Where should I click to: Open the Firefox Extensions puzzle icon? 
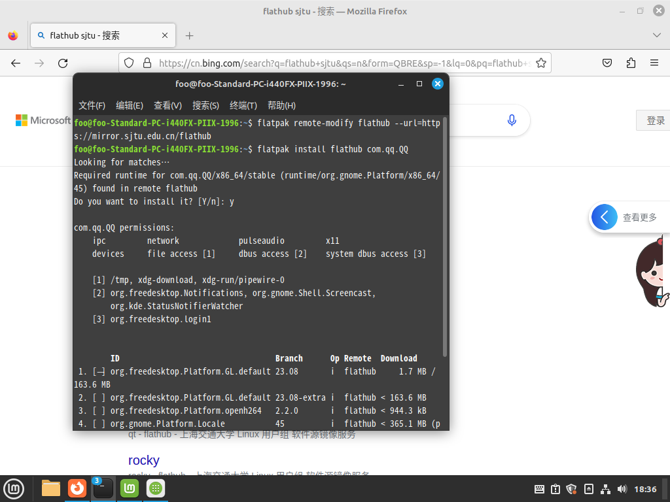click(631, 63)
